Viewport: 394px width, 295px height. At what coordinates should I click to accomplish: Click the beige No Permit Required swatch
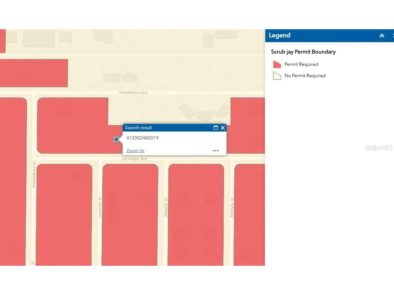click(277, 76)
